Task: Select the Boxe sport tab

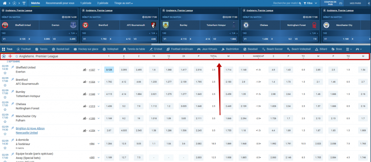Action: click(337, 49)
